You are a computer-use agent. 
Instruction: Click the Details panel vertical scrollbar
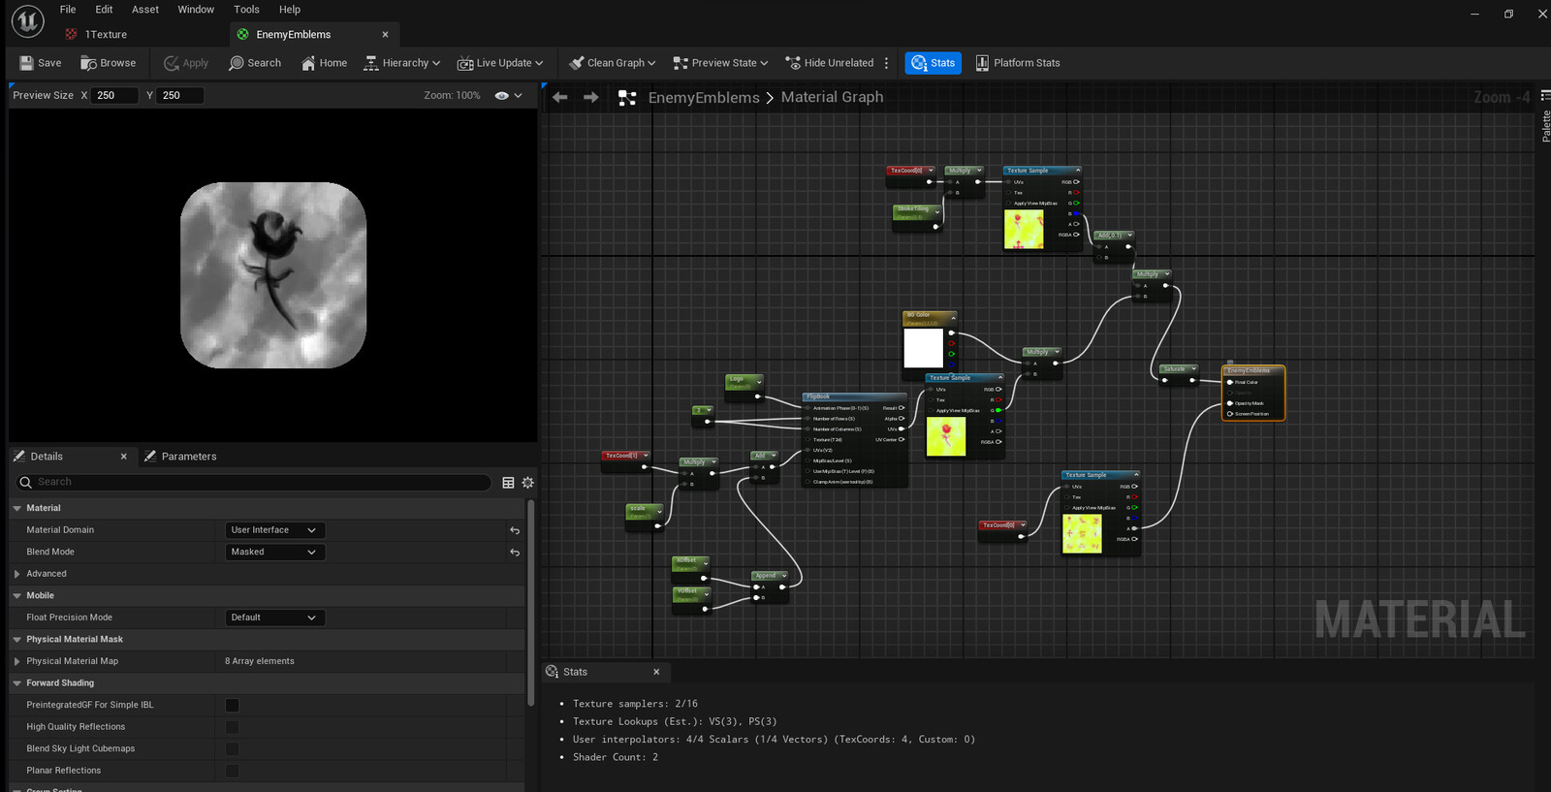pos(530,603)
